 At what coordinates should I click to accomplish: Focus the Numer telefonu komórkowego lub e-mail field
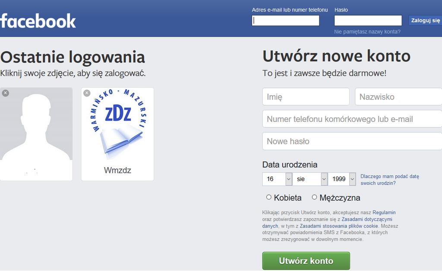click(x=352, y=119)
